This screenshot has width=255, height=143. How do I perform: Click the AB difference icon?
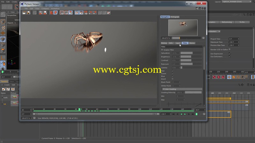[x=86, y=13]
